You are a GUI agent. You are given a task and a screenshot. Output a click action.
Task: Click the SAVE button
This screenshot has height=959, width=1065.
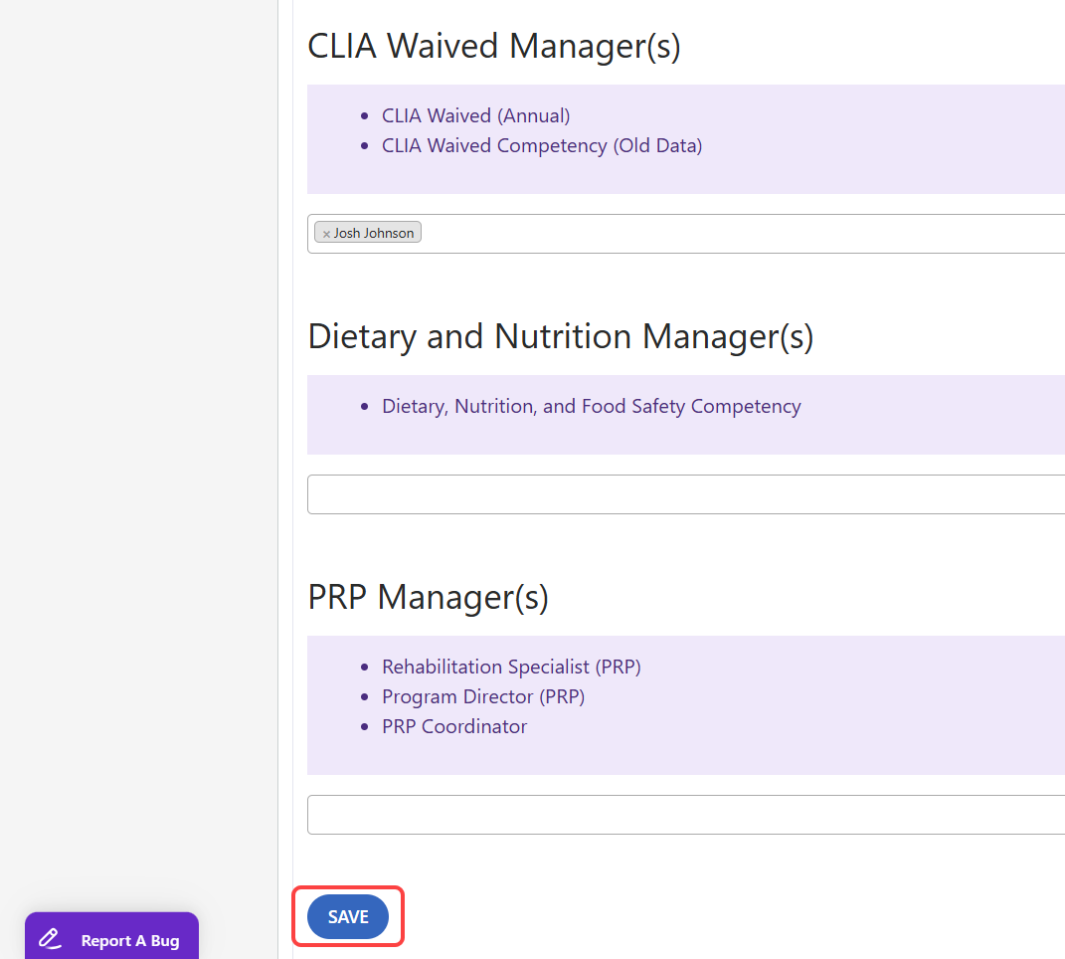(348, 917)
